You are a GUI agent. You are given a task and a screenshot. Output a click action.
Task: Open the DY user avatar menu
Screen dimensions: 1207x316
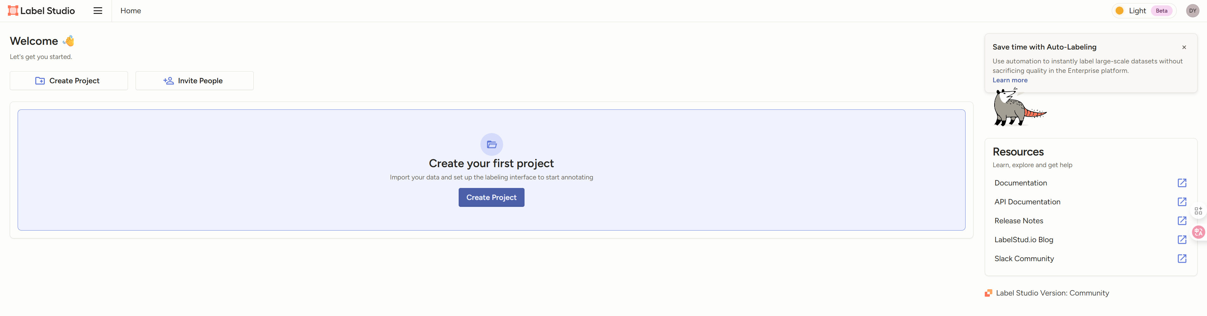click(x=1192, y=11)
